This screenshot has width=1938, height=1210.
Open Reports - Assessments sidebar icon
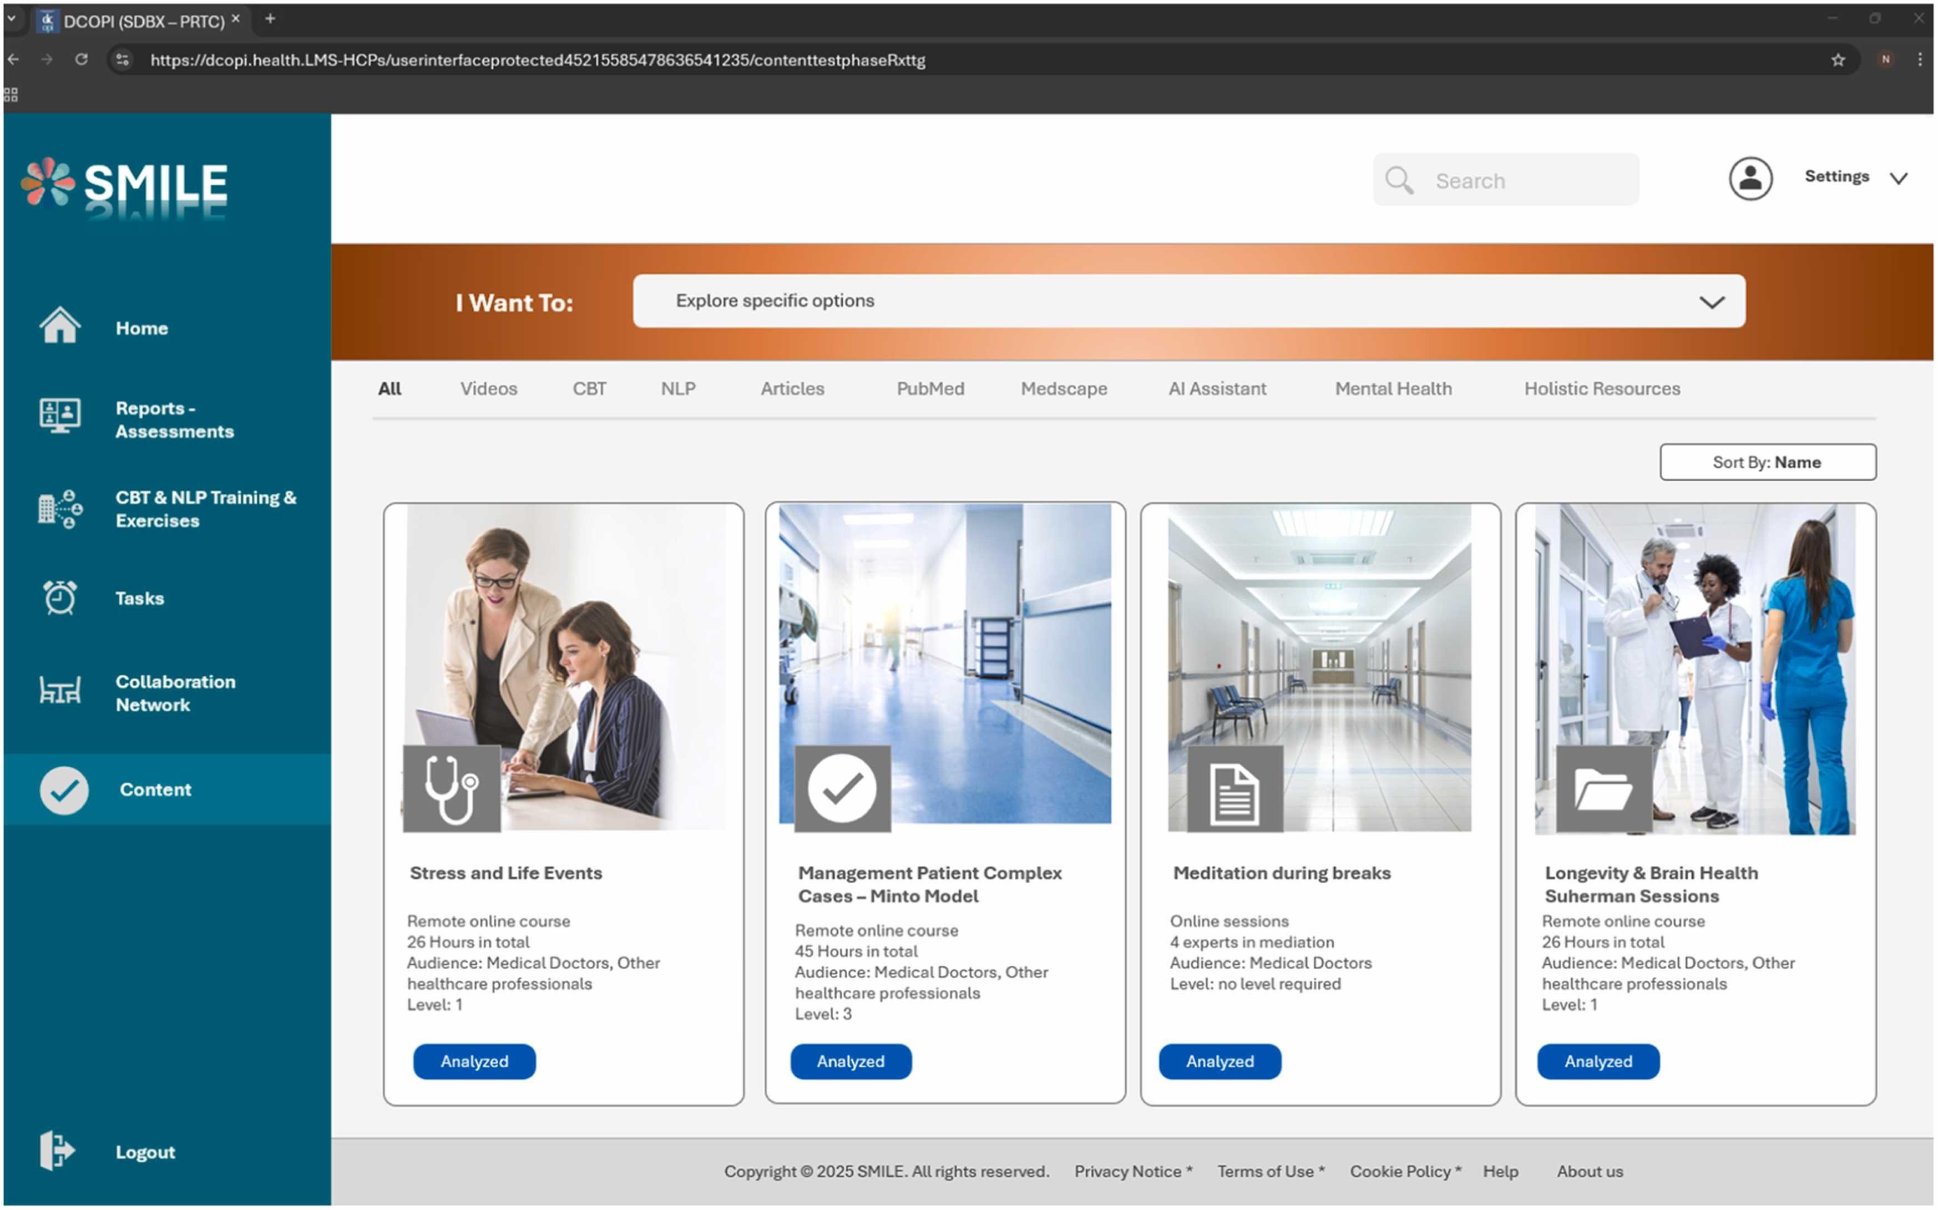click(60, 416)
